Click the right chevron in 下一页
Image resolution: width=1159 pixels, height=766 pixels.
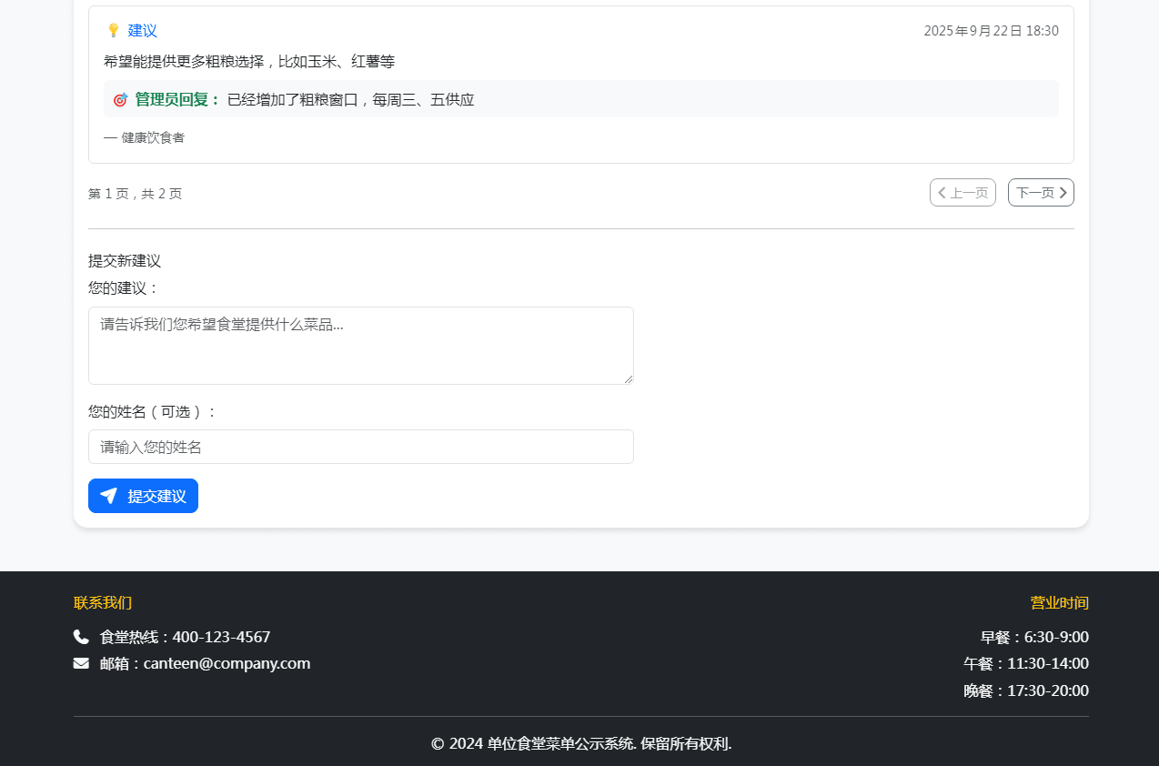[x=1063, y=193]
